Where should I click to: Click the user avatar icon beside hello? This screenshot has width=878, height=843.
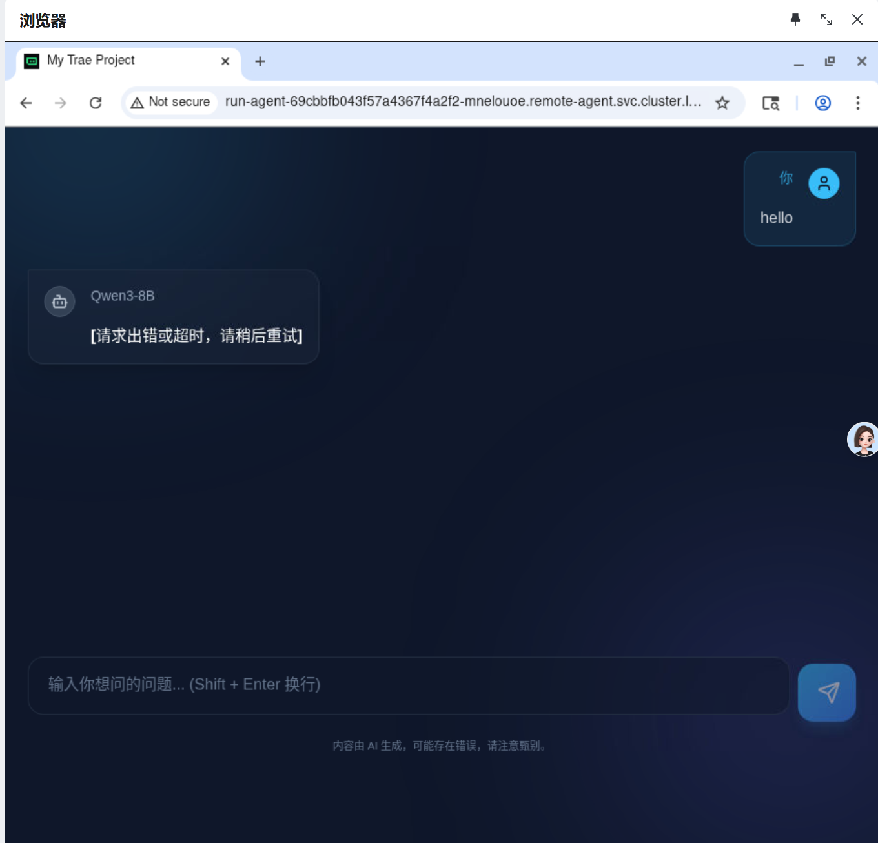pos(824,183)
